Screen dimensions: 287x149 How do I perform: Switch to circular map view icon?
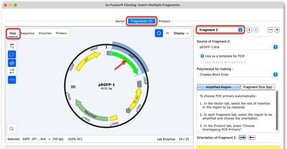[x=159, y=33]
